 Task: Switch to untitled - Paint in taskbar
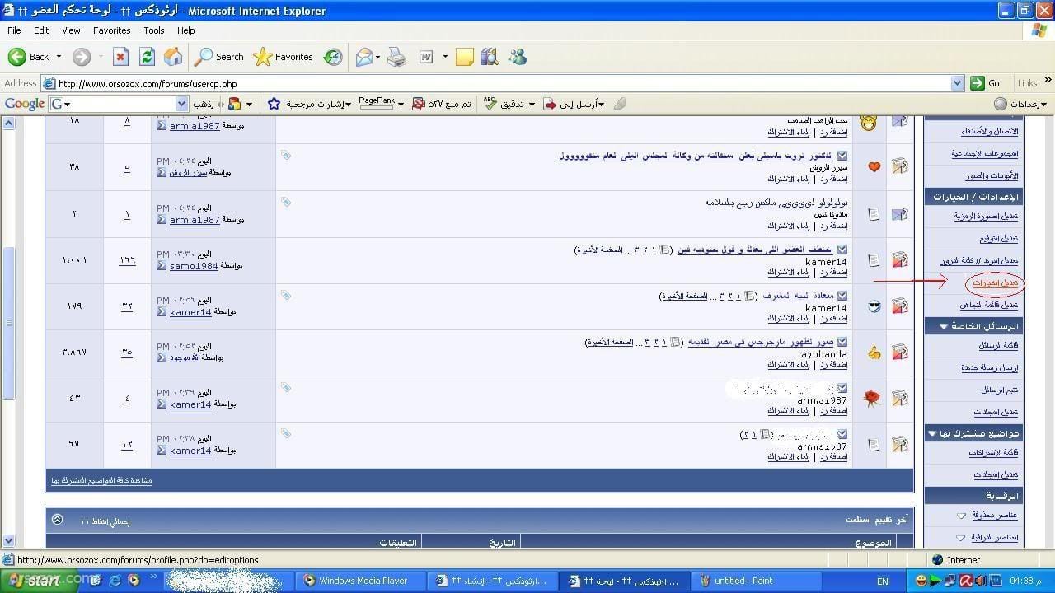(x=743, y=581)
